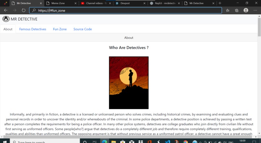Switch to the Channel videos YouTube tab
The image size is (261, 143).
96,3
